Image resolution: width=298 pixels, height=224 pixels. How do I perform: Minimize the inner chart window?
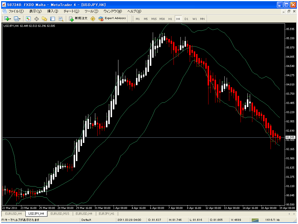click(x=284, y=11)
